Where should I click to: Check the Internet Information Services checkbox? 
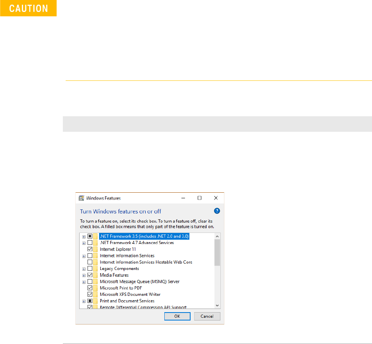(x=90, y=256)
